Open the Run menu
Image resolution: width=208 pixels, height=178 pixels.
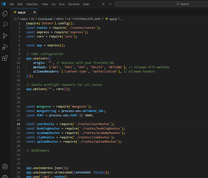pyautogui.click(x=62, y=4)
